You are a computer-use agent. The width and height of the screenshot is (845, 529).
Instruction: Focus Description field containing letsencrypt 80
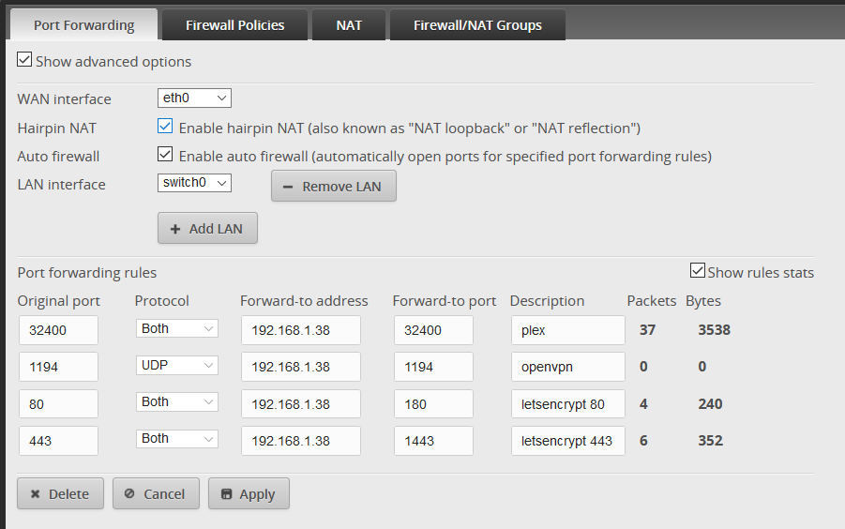(568, 404)
